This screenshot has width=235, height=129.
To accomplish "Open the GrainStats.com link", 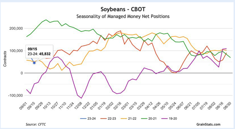I will point(208,124).
